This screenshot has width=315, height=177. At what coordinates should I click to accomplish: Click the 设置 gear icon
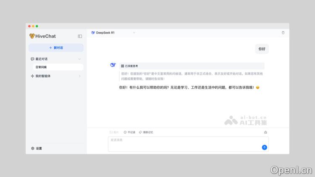click(33, 148)
